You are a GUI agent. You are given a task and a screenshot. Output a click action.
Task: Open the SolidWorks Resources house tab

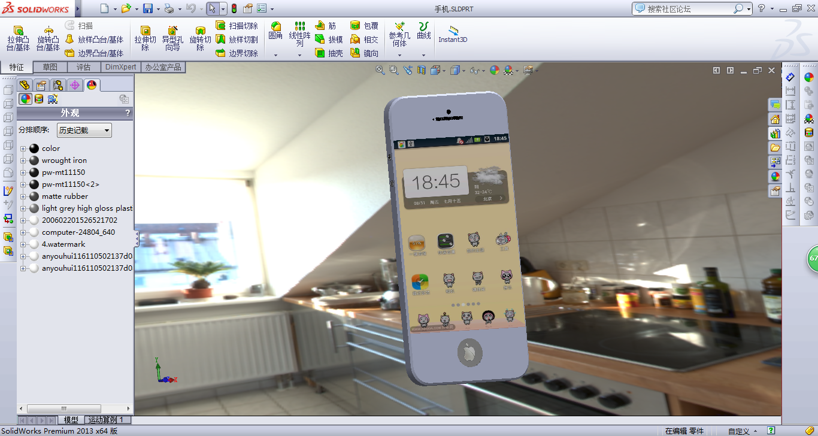[775, 119]
